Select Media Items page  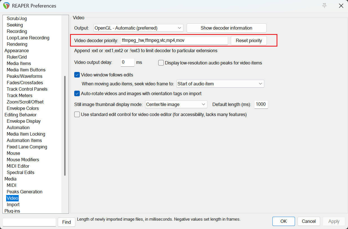point(19,63)
